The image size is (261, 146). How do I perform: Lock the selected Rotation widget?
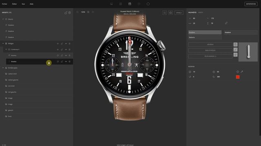[62, 62]
